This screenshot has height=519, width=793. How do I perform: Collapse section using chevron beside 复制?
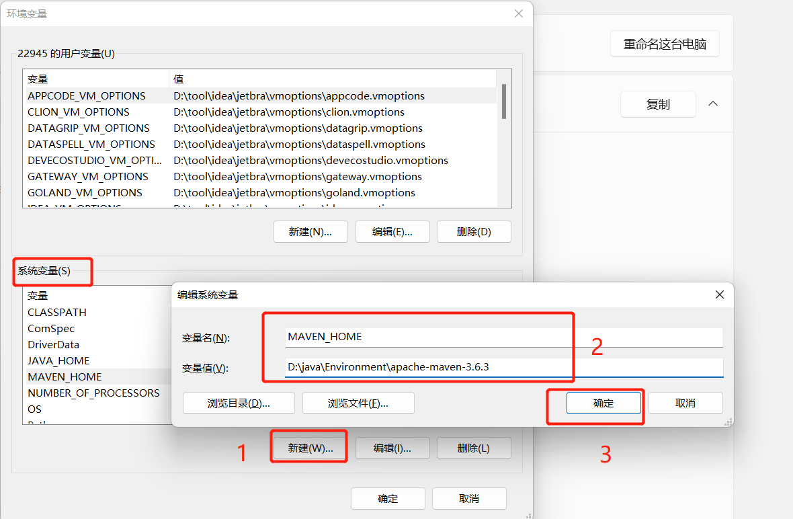coord(713,104)
